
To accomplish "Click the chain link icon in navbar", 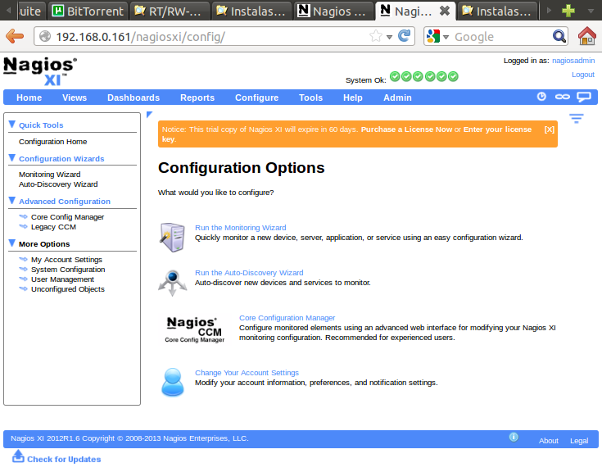I will point(563,97).
